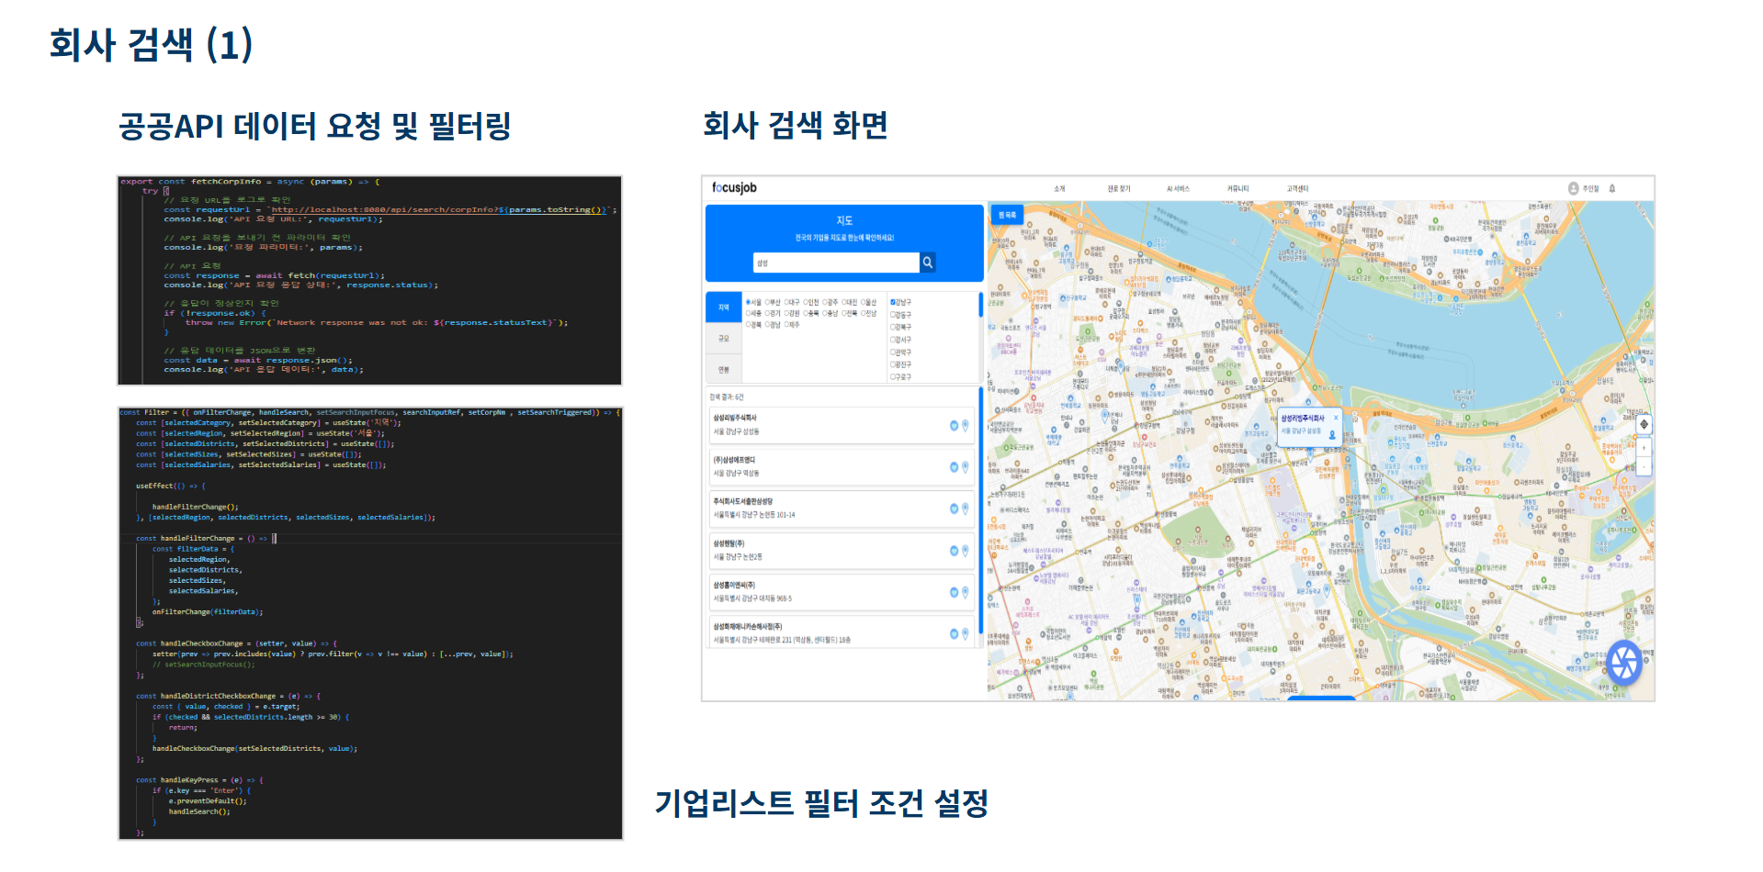
Task: Click the notification bell icon
Action: 1612,188
